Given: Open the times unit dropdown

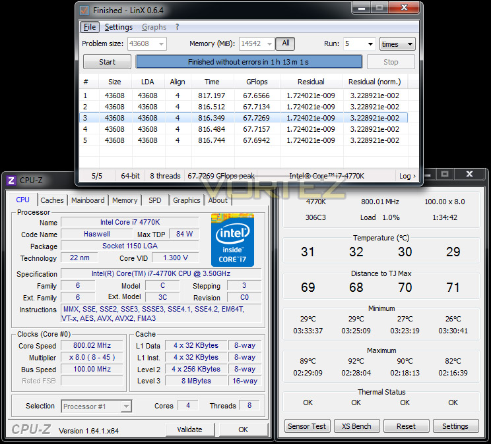Looking at the screenshot, I should click(x=397, y=43).
